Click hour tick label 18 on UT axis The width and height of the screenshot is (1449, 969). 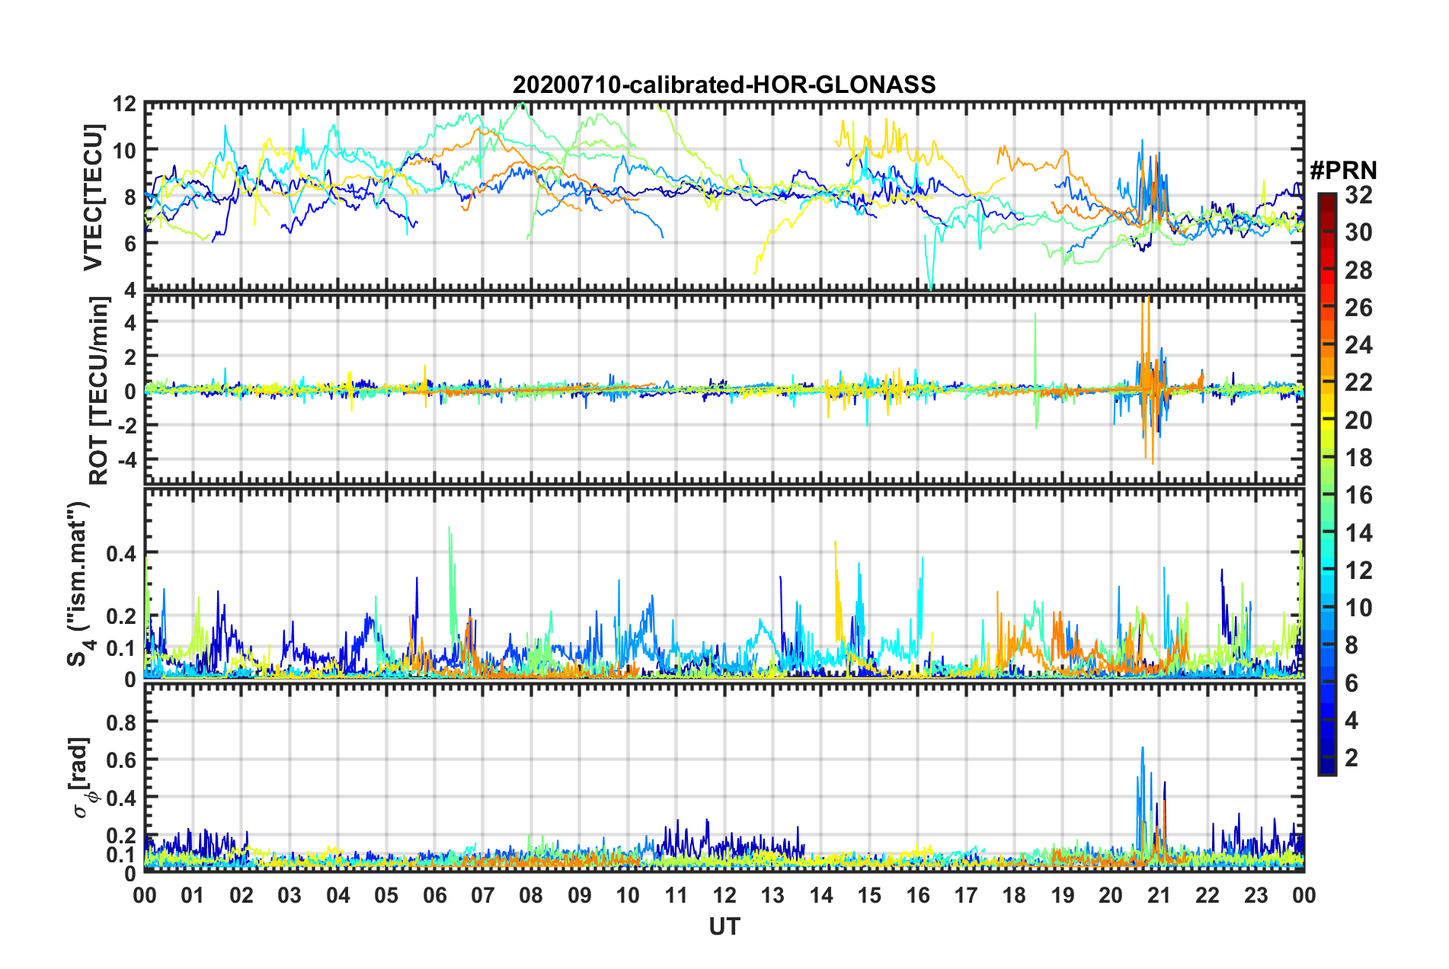click(1014, 895)
